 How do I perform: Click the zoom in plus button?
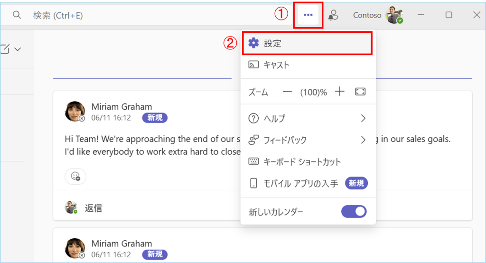[x=339, y=92]
